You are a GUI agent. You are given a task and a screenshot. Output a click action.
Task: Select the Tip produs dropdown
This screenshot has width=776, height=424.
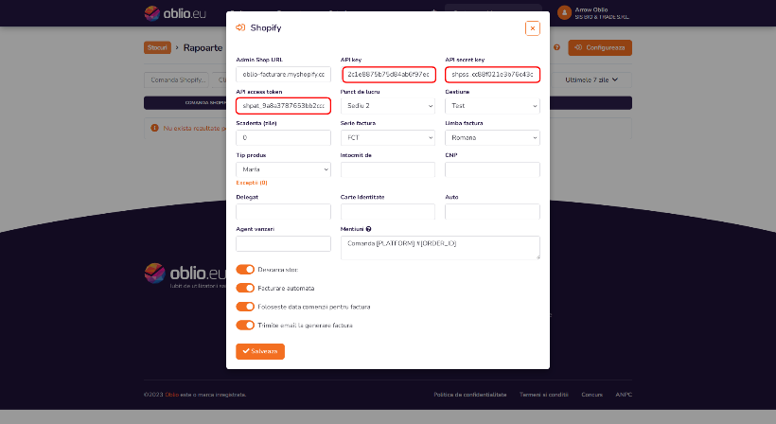[x=283, y=169]
